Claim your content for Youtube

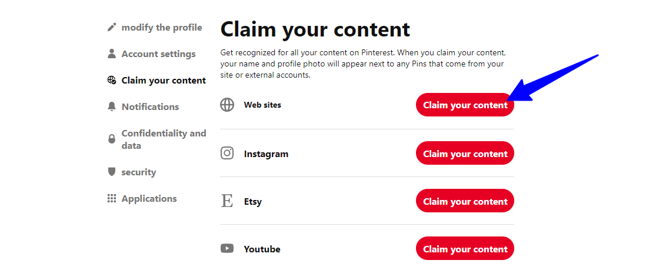(x=465, y=249)
